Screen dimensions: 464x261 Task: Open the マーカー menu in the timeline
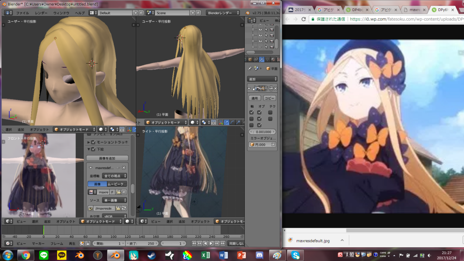point(38,243)
